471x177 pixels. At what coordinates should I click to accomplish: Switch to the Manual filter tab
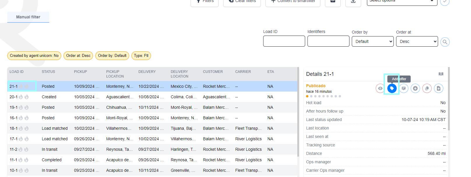point(28,17)
